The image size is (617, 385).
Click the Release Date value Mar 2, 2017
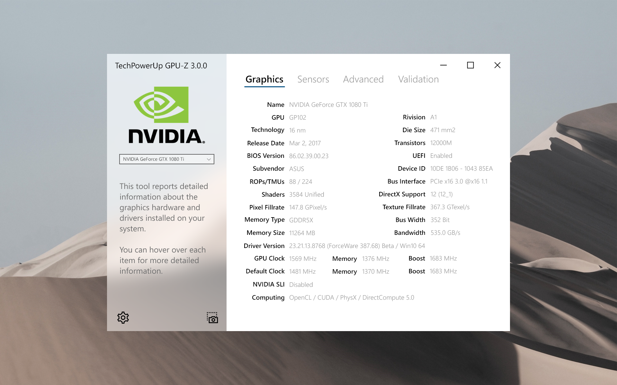(305, 143)
